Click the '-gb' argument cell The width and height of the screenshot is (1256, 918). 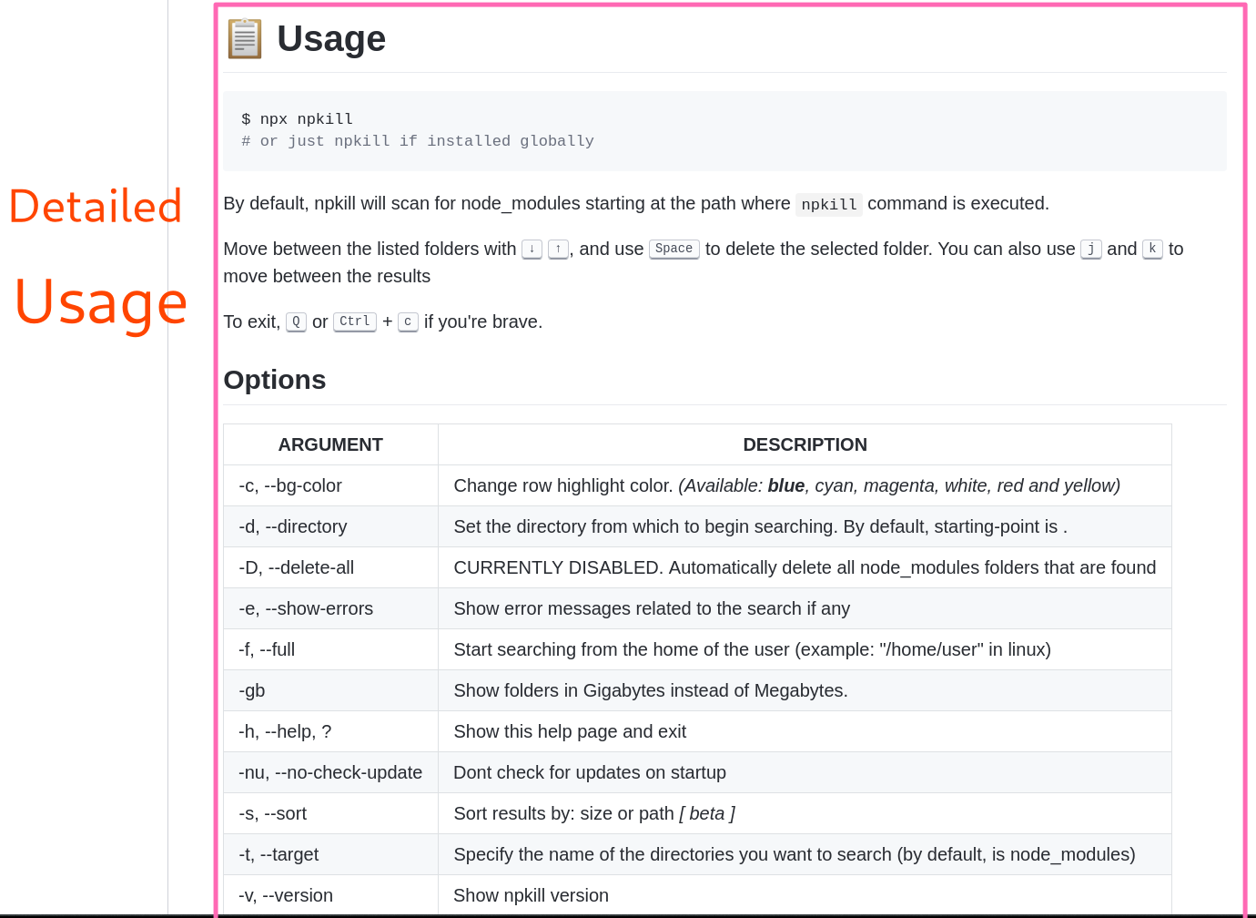point(330,690)
